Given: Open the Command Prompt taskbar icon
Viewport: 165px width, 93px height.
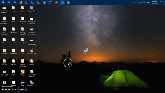Looking at the screenshot, I should point(51,2).
